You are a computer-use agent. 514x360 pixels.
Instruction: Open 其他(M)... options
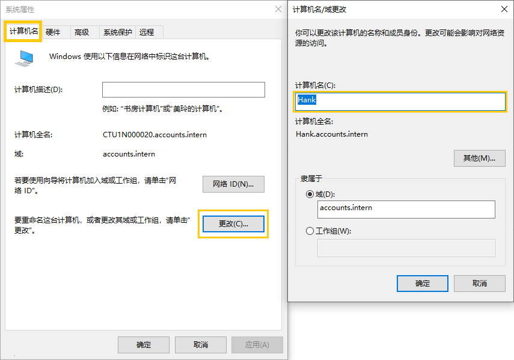pyautogui.click(x=479, y=158)
